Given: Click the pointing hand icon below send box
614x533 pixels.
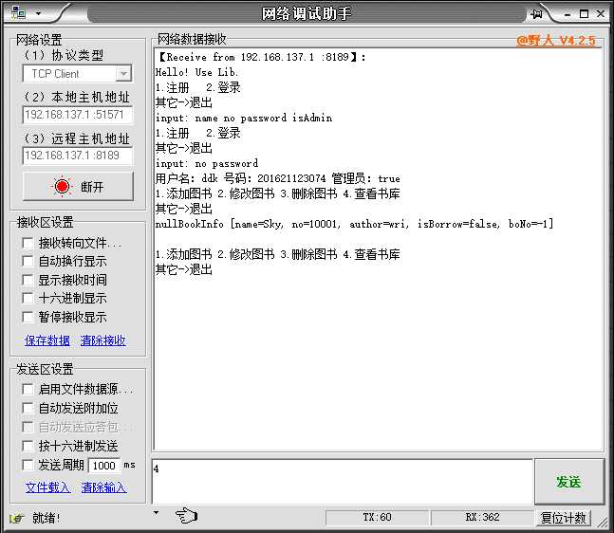Looking at the screenshot, I should (186, 516).
